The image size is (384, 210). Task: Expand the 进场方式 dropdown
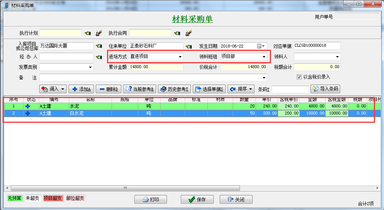(180, 57)
